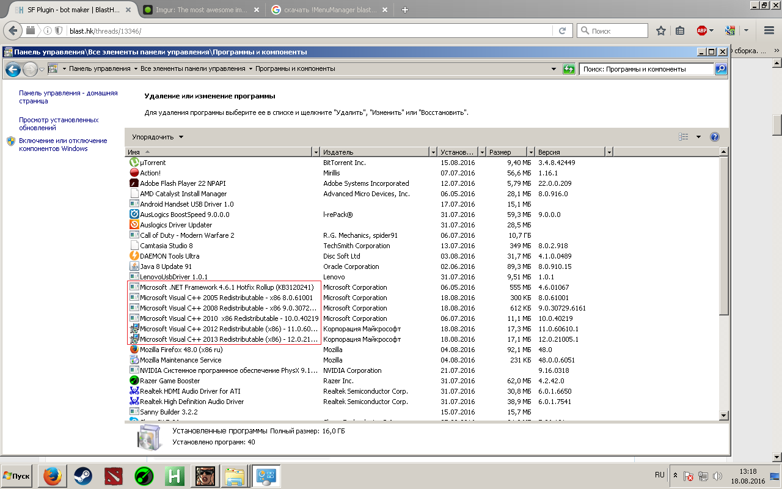Screen dimensions: 782x489
Task: Open a new Firefox tab
Action: click(x=404, y=10)
